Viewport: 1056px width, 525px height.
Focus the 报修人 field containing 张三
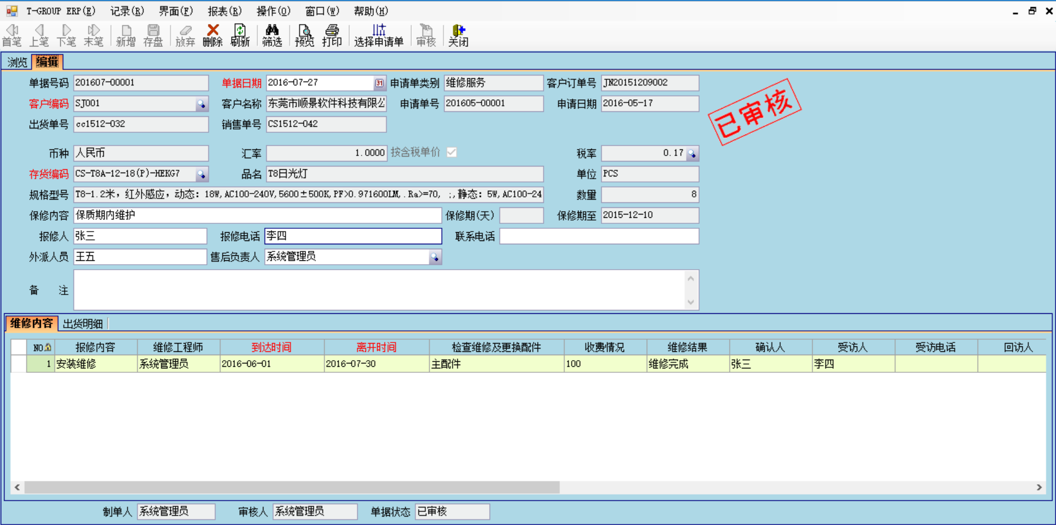click(140, 236)
